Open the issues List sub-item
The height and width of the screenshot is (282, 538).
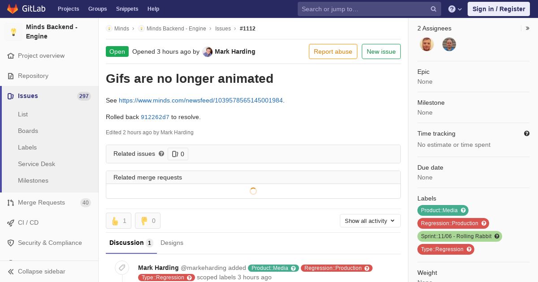23,114
